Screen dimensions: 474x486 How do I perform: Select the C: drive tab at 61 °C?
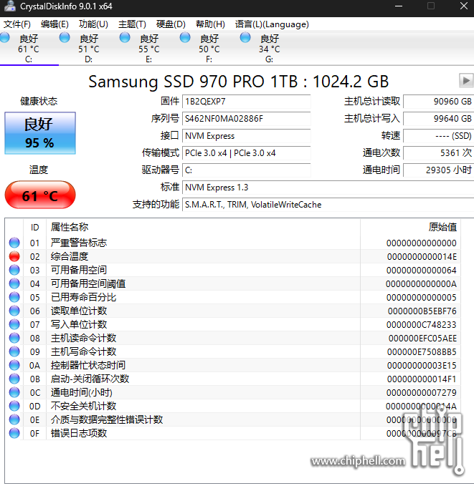pos(29,49)
